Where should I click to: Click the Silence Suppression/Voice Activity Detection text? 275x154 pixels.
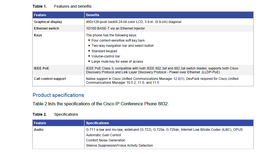click(119, 146)
